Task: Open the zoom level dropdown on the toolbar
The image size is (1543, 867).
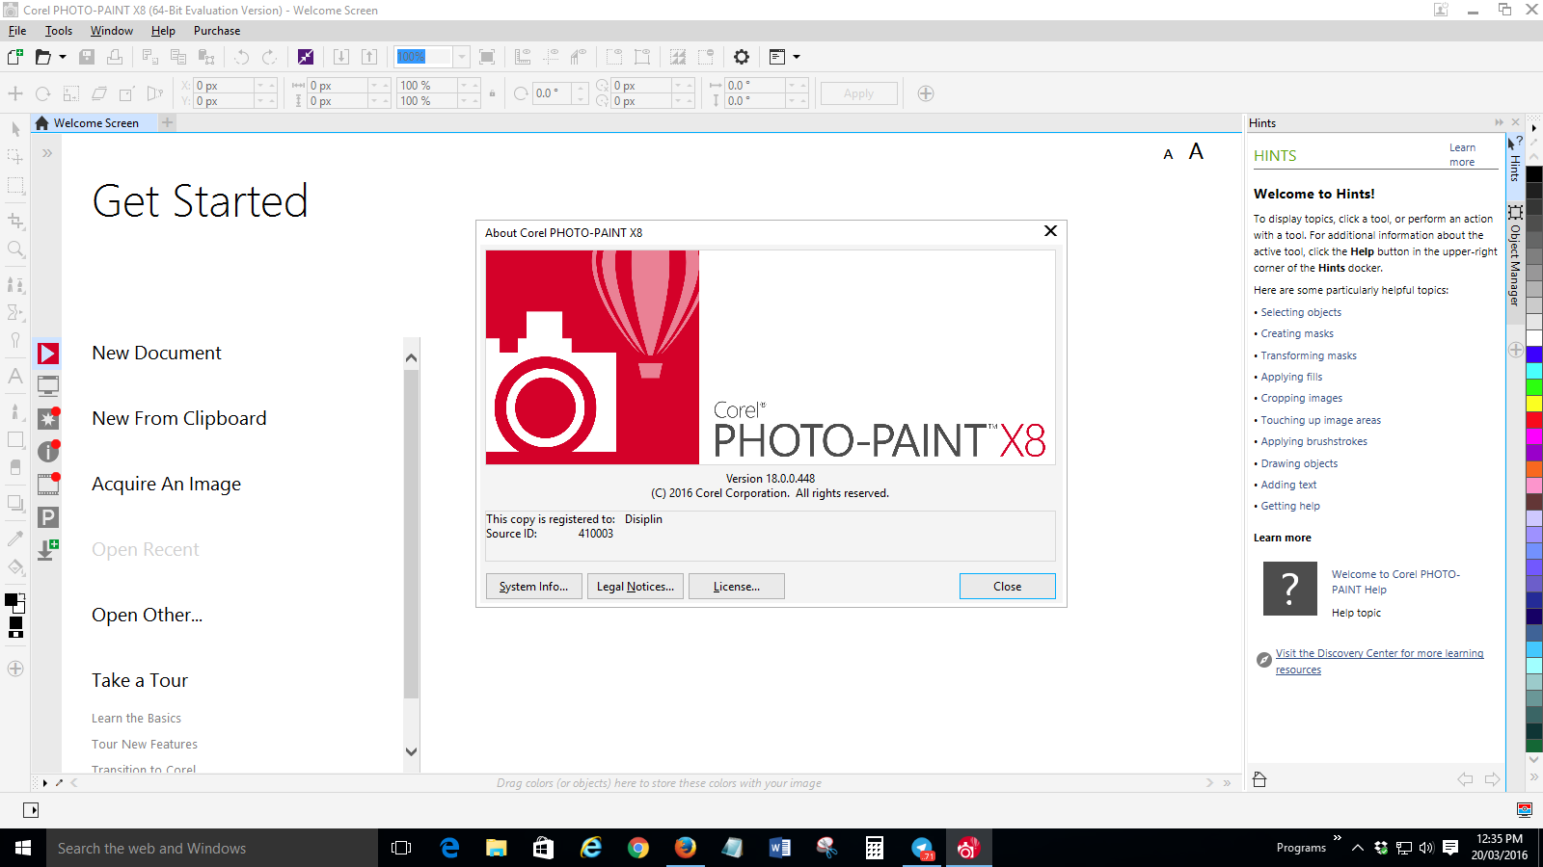Action: 460,56
